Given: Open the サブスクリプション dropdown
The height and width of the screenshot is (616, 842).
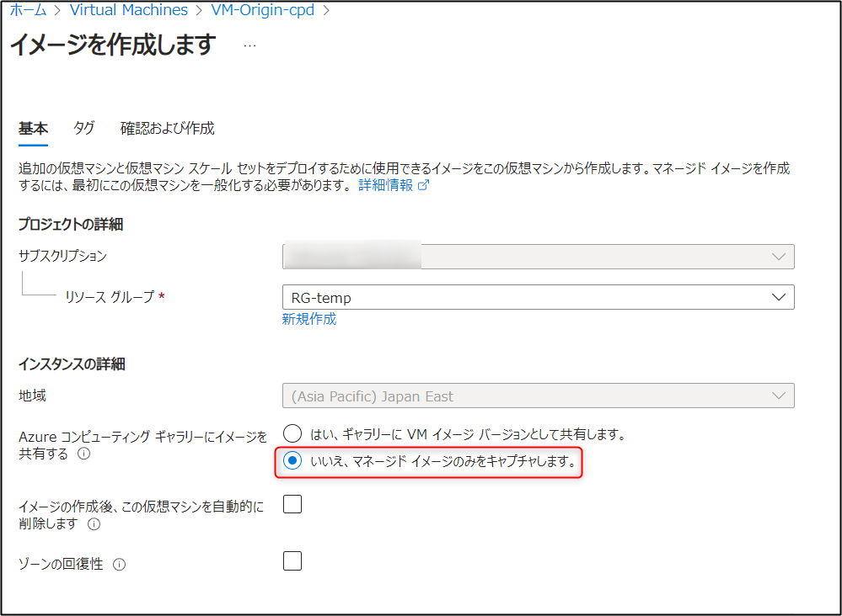Looking at the screenshot, I should point(538,257).
